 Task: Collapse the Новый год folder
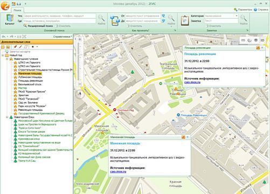pos(3,55)
